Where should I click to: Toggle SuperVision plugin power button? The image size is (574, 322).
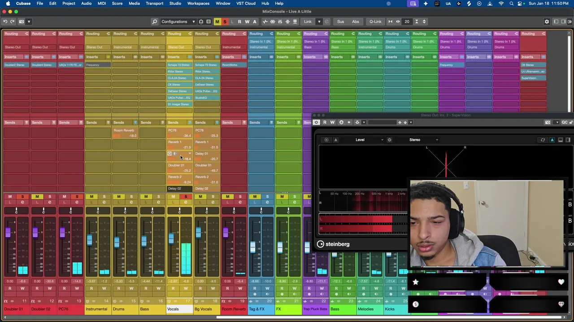point(316,122)
